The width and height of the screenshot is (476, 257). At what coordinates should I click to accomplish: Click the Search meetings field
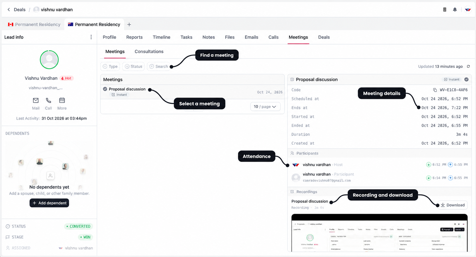click(158, 66)
